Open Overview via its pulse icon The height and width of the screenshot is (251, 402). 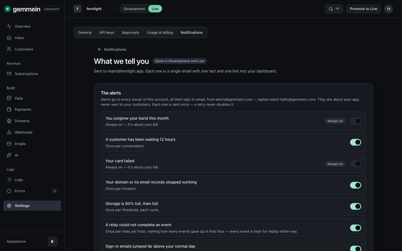click(x=9, y=26)
